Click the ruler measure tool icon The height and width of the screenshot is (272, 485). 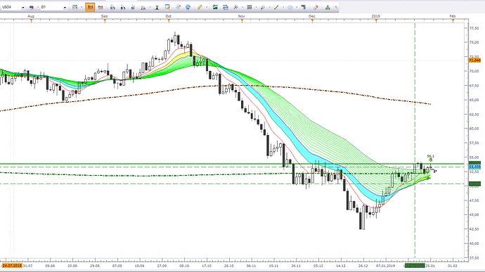(200, 7)
